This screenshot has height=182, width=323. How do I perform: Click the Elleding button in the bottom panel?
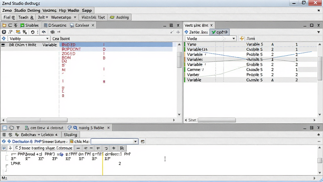point(70,135)
